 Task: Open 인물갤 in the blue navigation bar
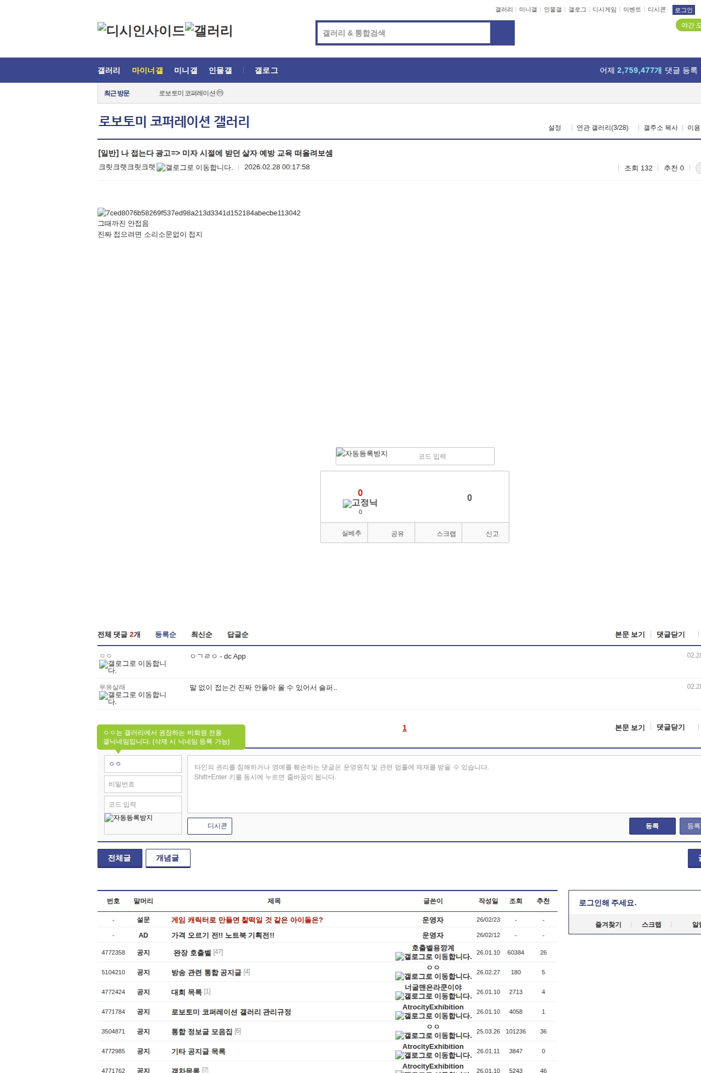[x=220, y=71]
